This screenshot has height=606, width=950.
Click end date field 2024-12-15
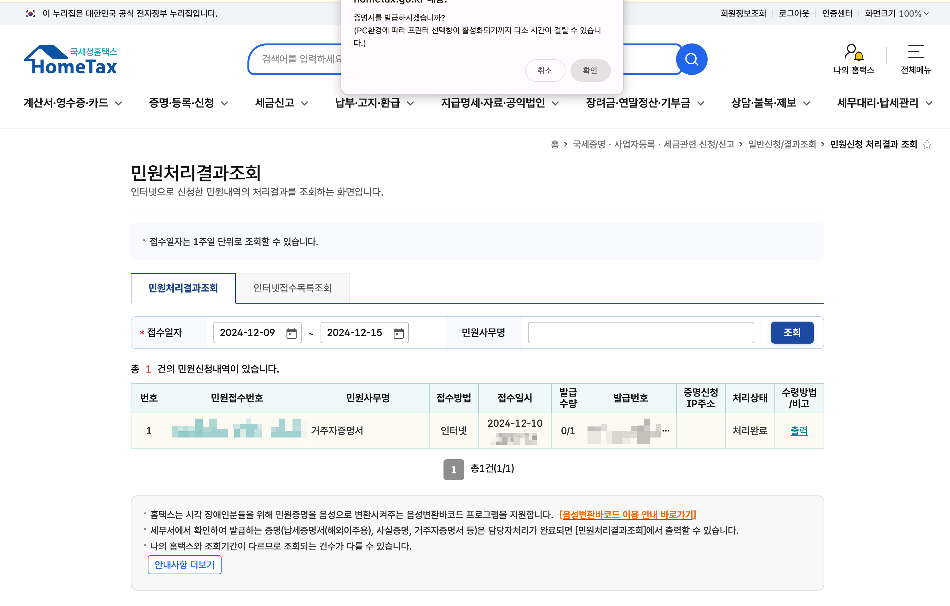[x=365, y=333]
